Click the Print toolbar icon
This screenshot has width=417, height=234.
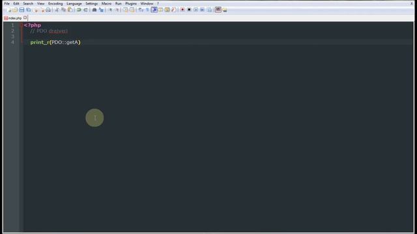tap(48, 10)
